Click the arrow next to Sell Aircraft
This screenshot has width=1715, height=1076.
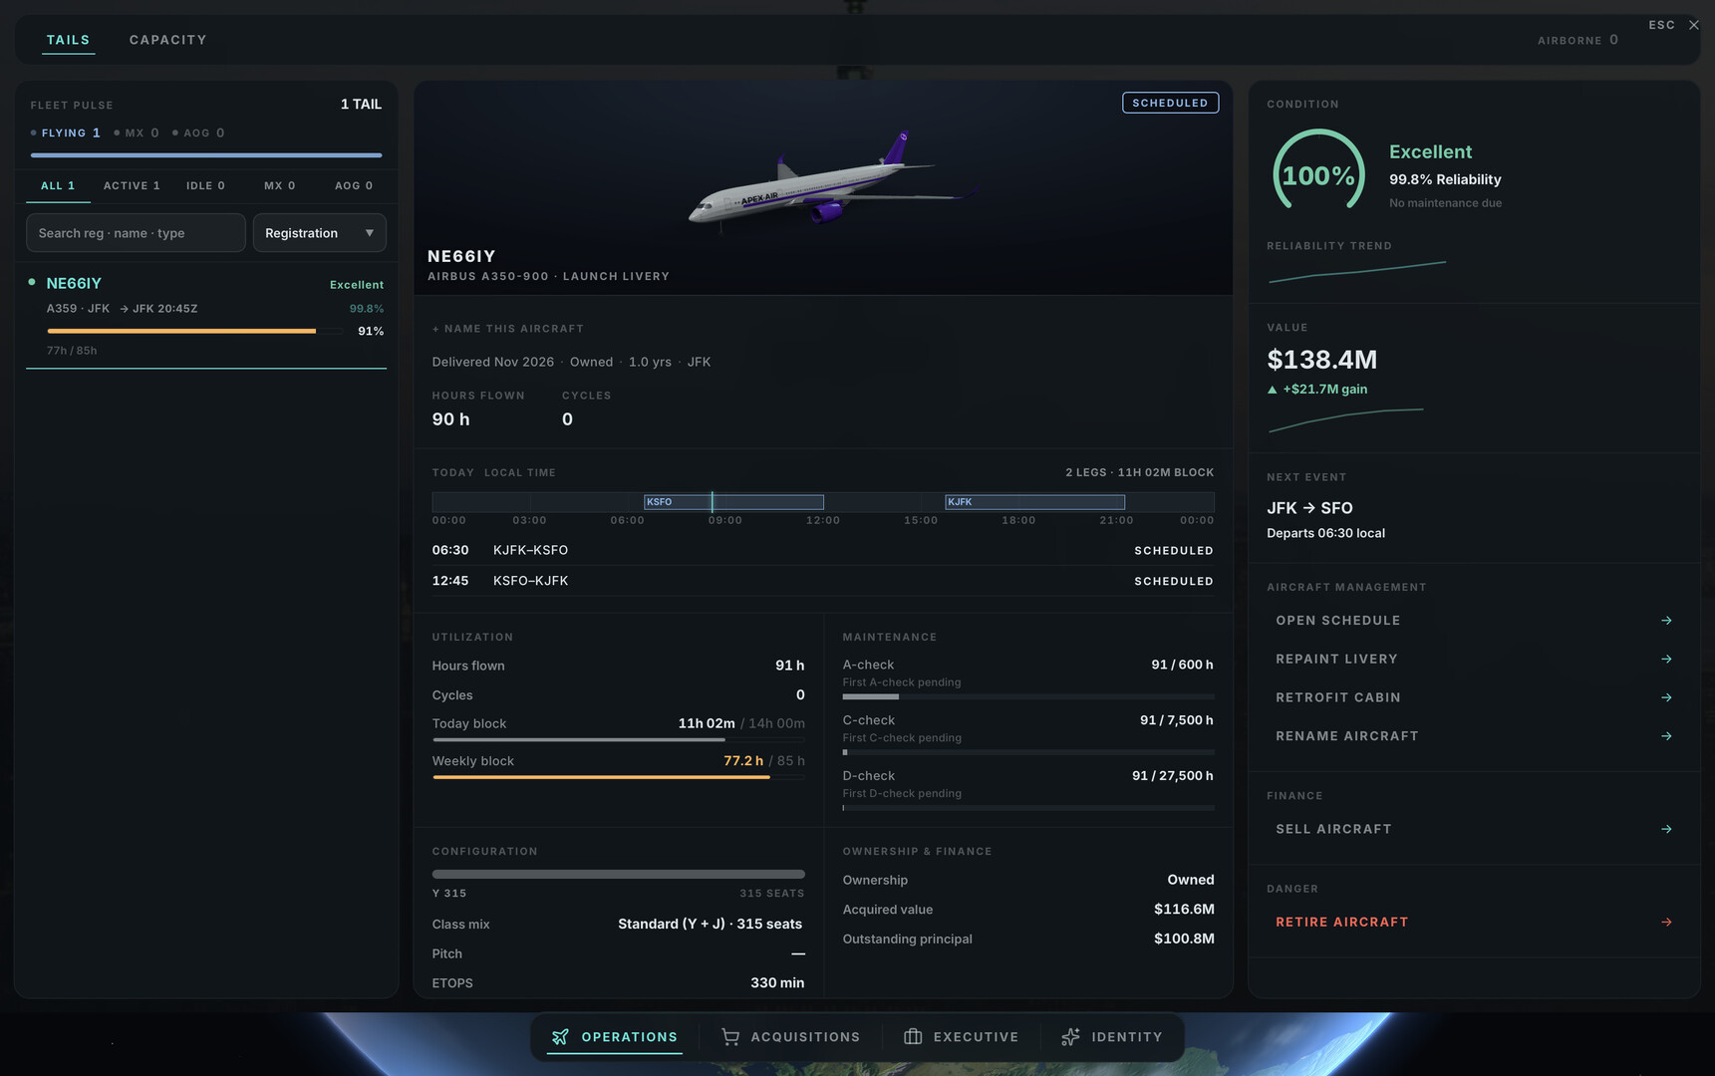(1666, 829)
